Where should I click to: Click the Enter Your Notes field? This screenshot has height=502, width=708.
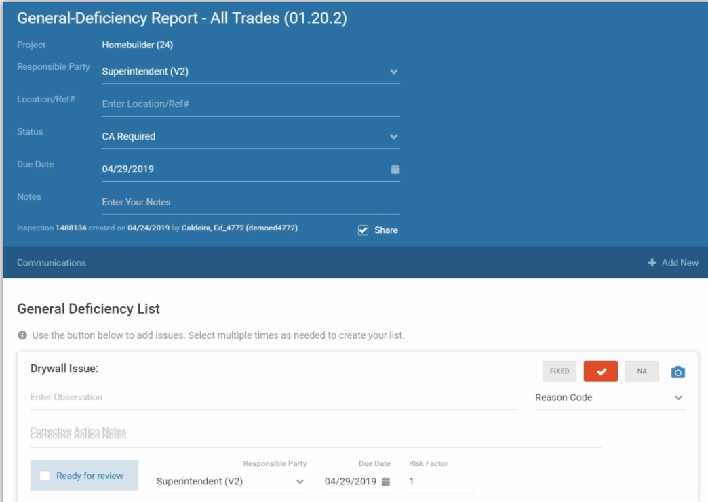click(x=250, y=202)
